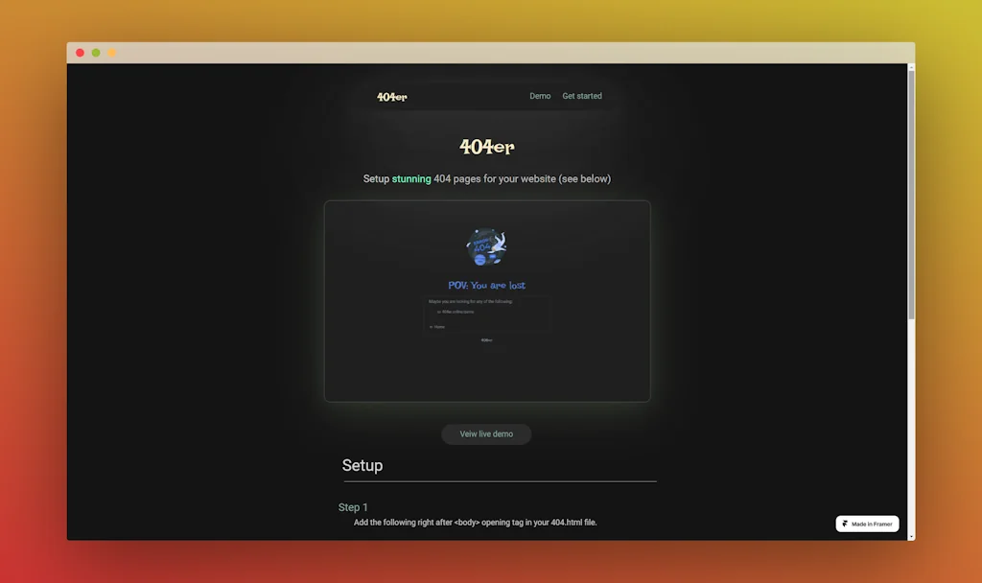This screenshot has width=982, height=583.
Task: Open the Home link in the preview
Action: pyautogui.click(x=439, y=327)
